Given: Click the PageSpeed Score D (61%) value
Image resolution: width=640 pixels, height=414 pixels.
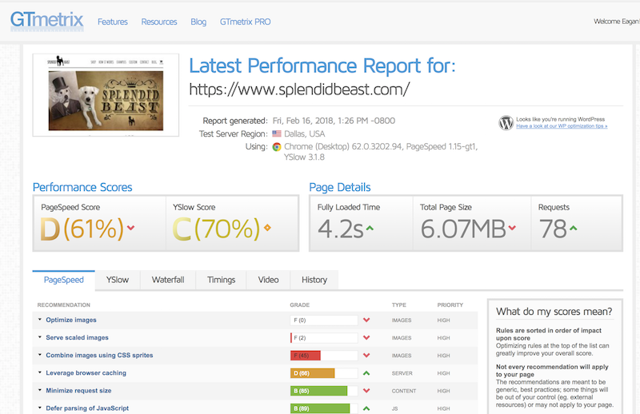Looking at the screenshot, I should [x=82, y=229].
